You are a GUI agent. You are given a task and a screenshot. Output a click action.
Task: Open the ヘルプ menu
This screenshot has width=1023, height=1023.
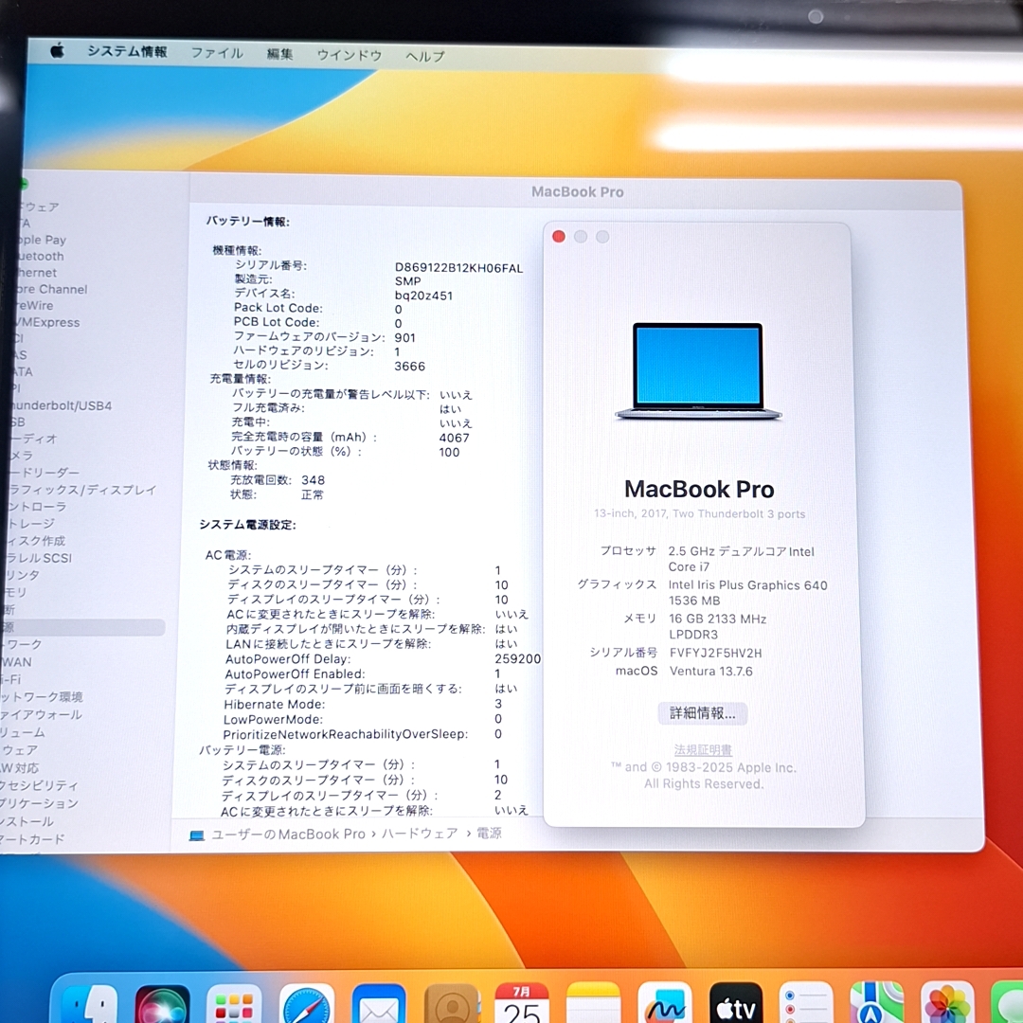click(424, 57)
